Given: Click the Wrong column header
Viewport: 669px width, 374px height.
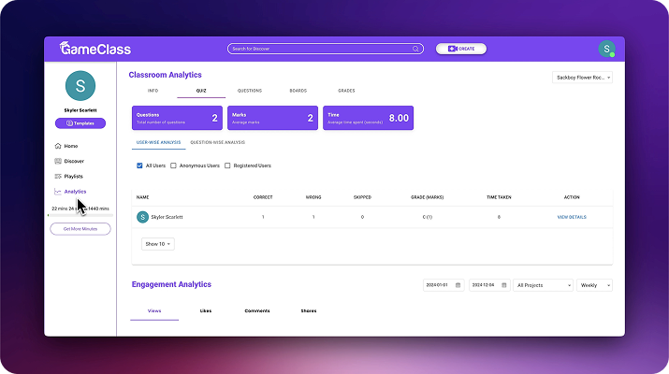Looking at the screenshot, I should 313,197.
